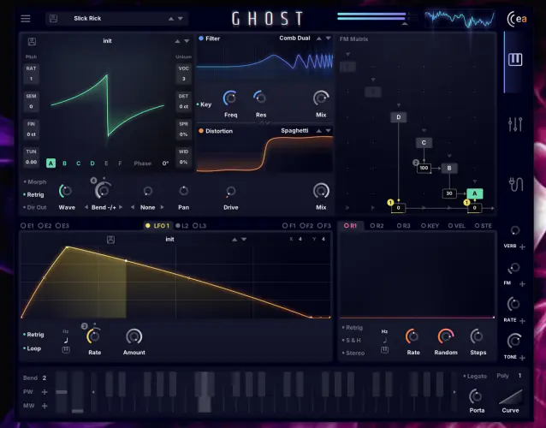The width and height of the screenshot is (546, 428).
Task: Open the LFO preset save icon
Action: pos(110,240)
